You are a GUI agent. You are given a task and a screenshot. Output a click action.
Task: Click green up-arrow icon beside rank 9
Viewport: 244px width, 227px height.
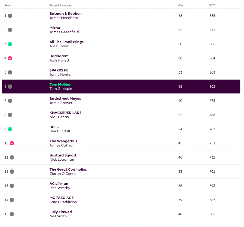click(10, 129)
